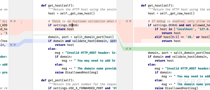The width and height of the screenshot is (210, 90).
Task: Click 'domain, port = split_domain_port' in right pane
Action: [179, 53]
